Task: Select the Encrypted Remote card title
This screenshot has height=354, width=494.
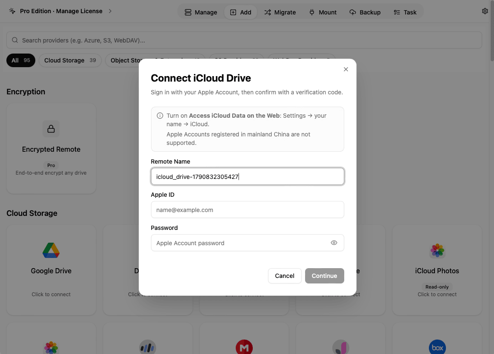Action: coord(51,150)
